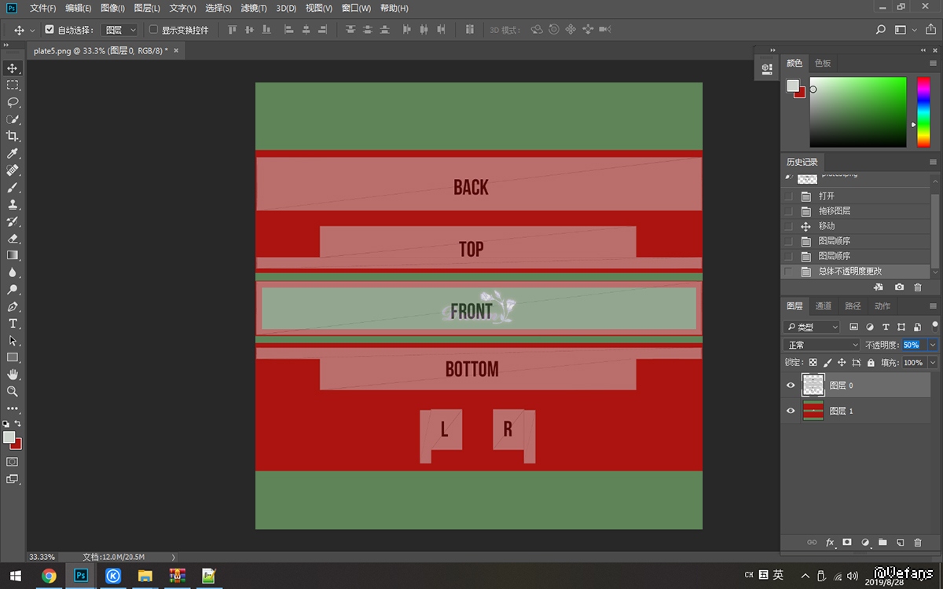
Task: Click the fx layer style icon
Action: tap(830, 542)
